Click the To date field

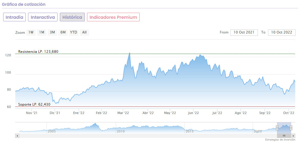282,32
